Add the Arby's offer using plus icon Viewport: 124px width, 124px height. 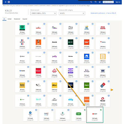60,67
